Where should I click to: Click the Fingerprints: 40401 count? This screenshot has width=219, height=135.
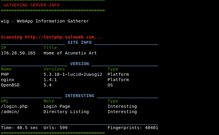(x=133, y=128)
